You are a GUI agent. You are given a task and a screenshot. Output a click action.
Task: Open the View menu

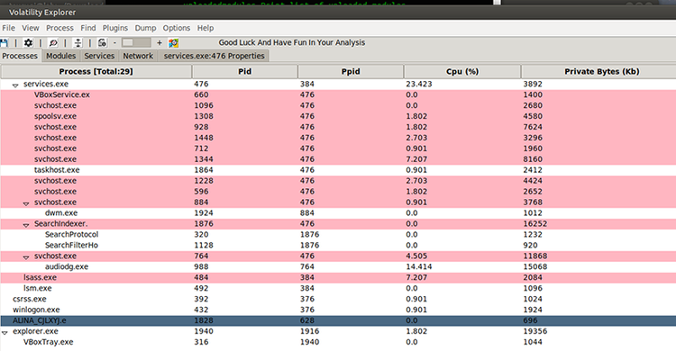pos(30,28)
